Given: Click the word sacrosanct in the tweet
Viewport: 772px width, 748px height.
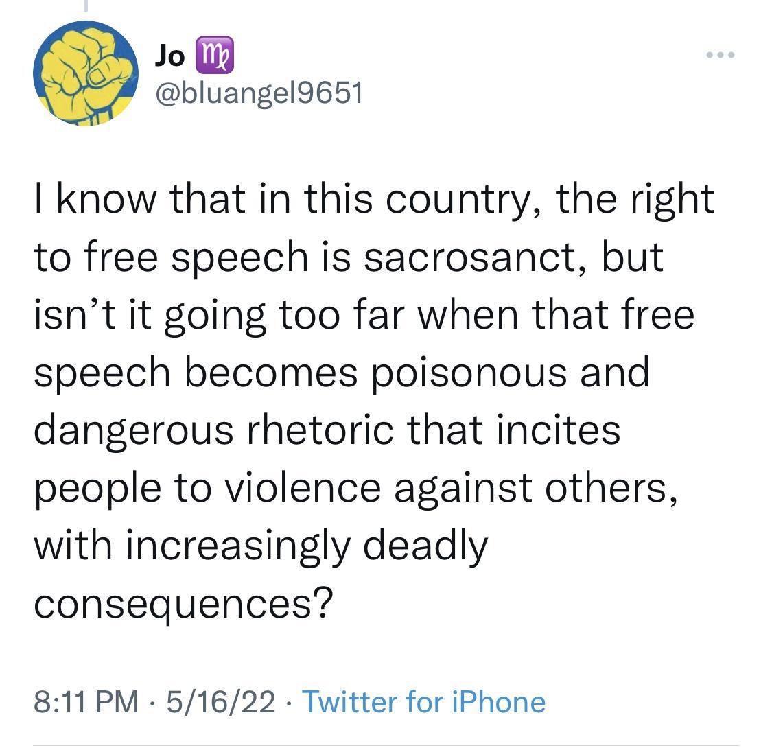Looking at the screenshot, I should pos(467,257).
